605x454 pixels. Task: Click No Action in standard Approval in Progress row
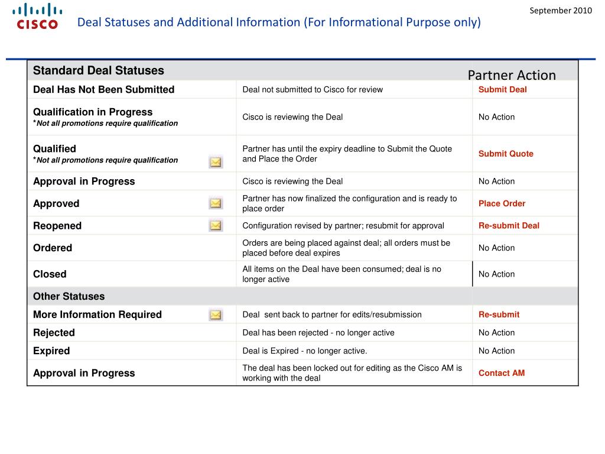496,181
